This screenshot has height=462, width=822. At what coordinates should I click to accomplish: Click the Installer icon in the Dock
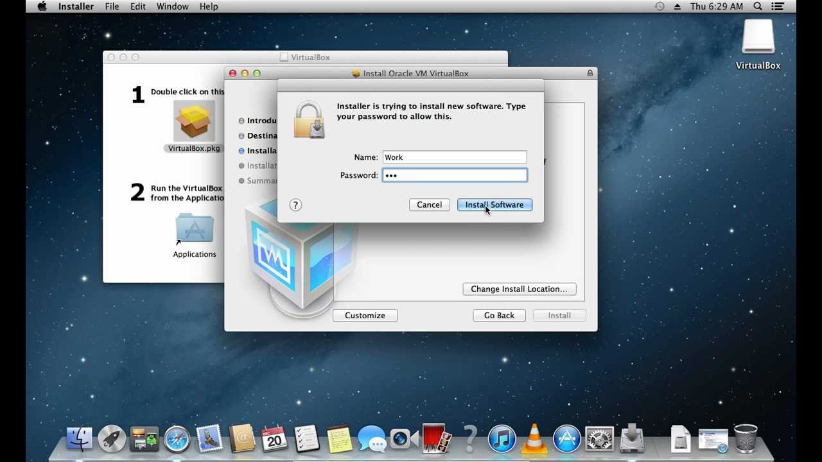click(x=632, y=439)
